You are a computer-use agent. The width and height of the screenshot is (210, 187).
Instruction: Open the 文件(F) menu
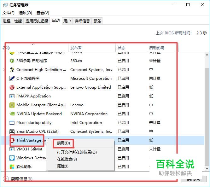click(x=9, y=13)
